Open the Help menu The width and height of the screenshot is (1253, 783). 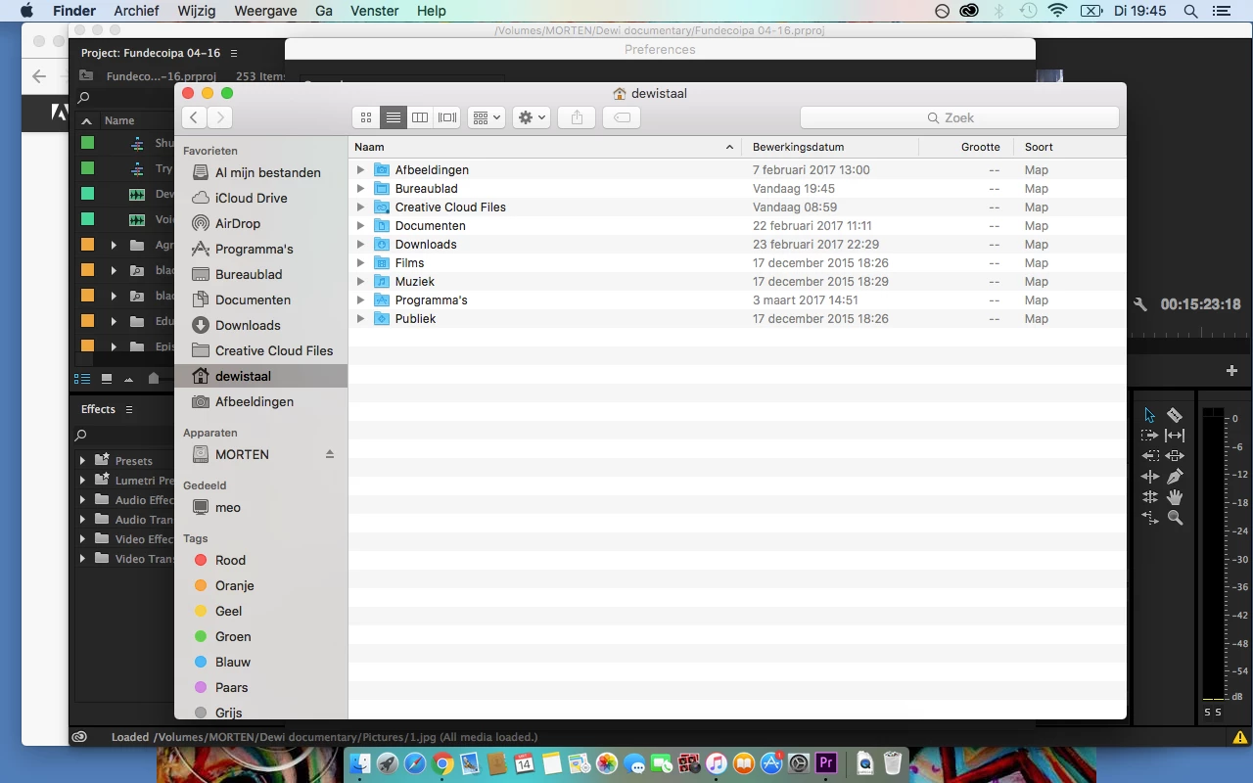[431, 11]
